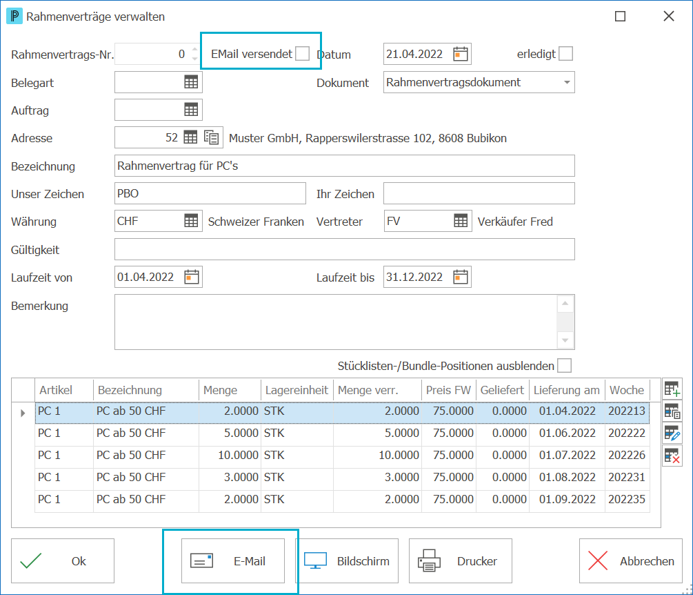Select the row with delivery date 01.09.2022
693x595 pixels.
coord(342,500)
